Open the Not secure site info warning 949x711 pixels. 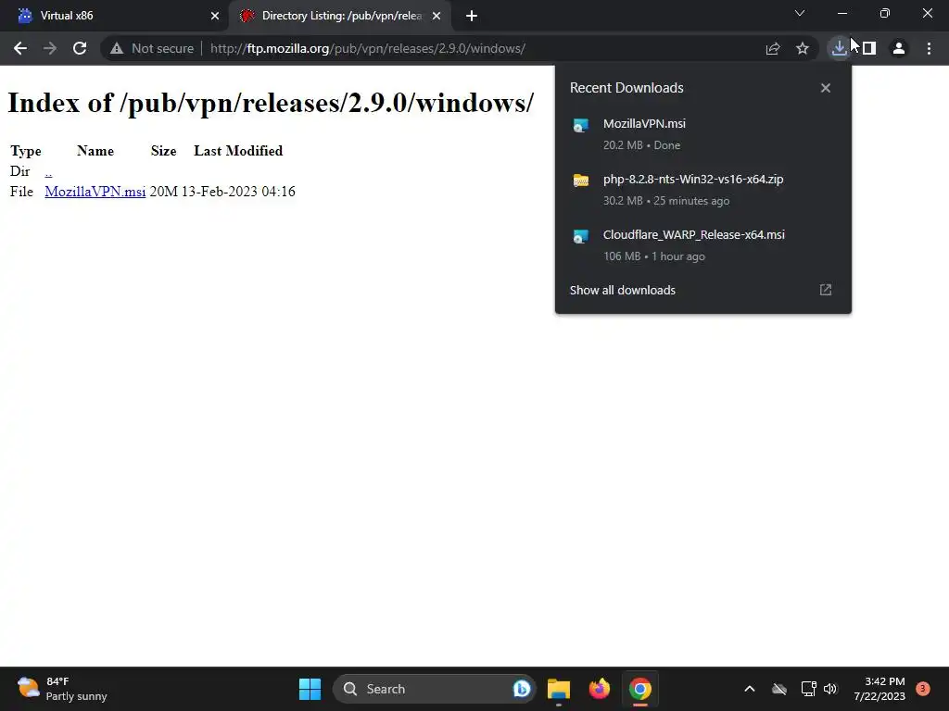click(x=152, y=48)
